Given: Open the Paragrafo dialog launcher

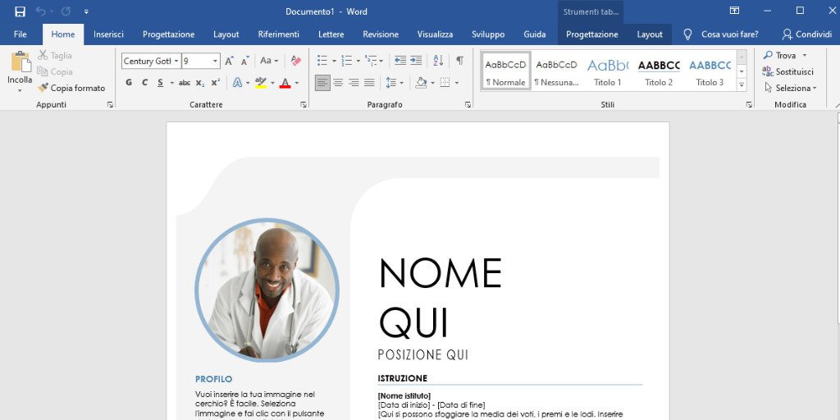Looking at the screenshot, I should (468, 104).
